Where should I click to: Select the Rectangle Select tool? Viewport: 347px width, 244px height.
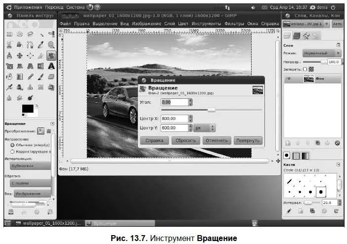[9, 34]
